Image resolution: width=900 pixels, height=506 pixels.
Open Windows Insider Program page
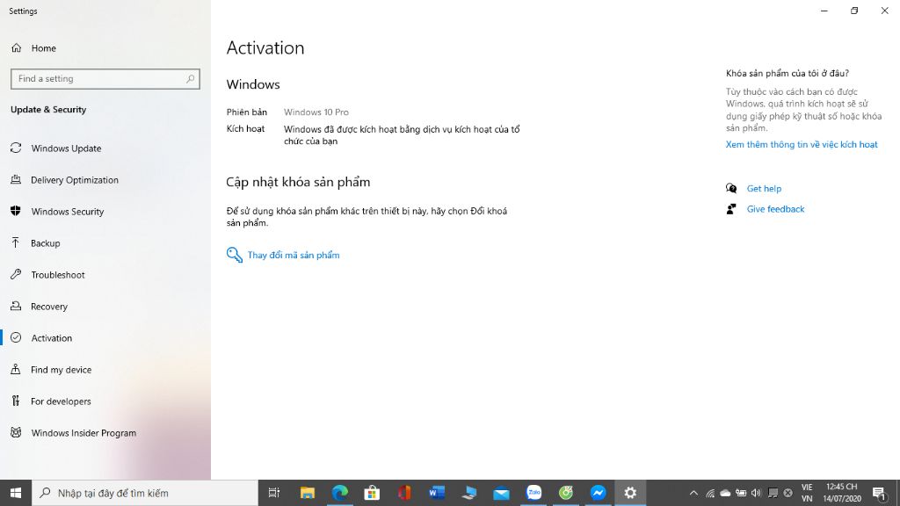(x=73, y=432)
